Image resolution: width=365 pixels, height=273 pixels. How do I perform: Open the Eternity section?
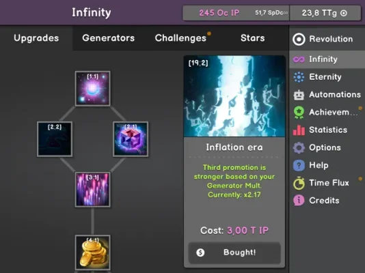coord(327,77)
